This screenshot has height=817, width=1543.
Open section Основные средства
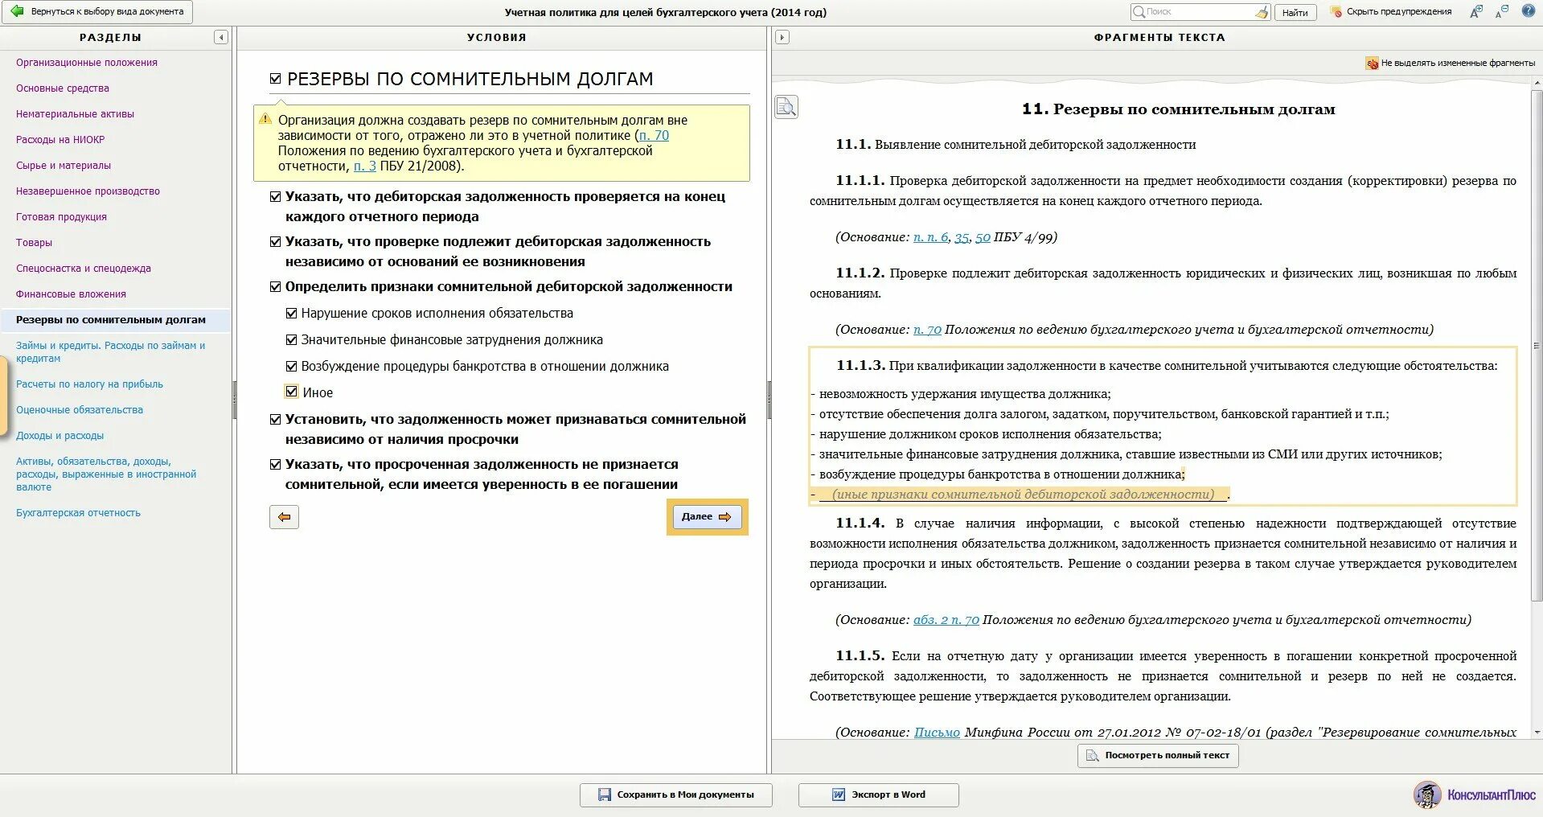point(63,88)
